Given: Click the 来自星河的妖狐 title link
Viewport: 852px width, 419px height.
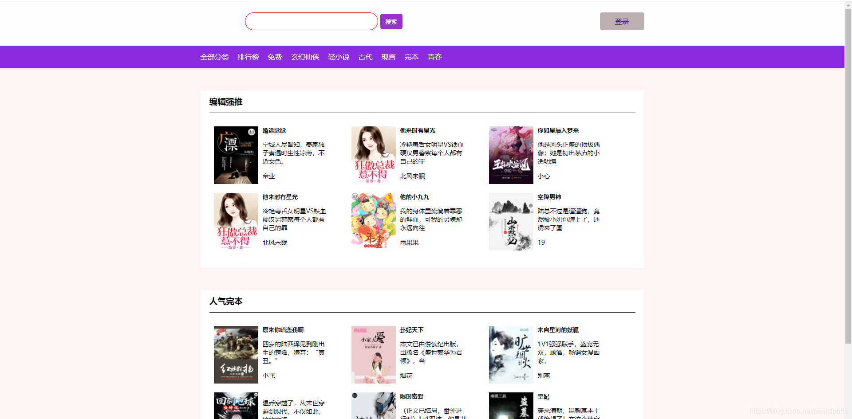Looking at the screenshot, I should tap(558, 330).
